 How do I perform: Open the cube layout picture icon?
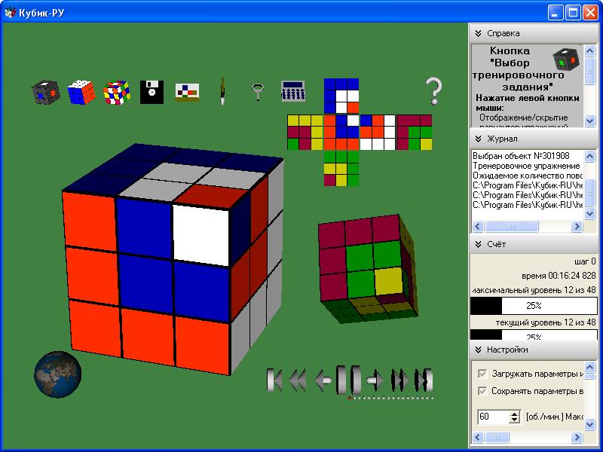pos(187,92)
